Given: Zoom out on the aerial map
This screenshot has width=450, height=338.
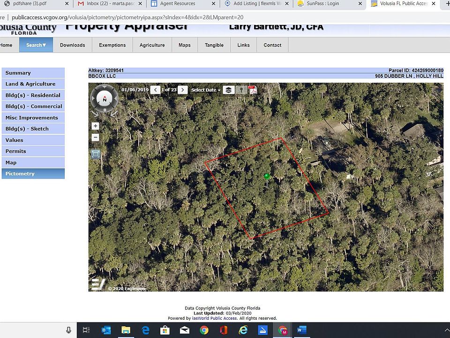Looking at the screenshot, I should [x=95, y=138].
